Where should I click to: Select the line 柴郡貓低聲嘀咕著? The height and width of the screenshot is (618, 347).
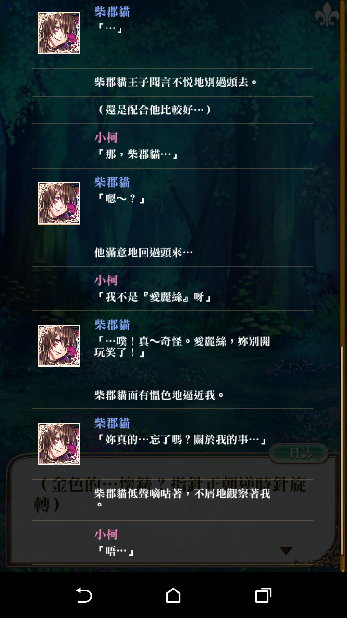coord(182,499)
